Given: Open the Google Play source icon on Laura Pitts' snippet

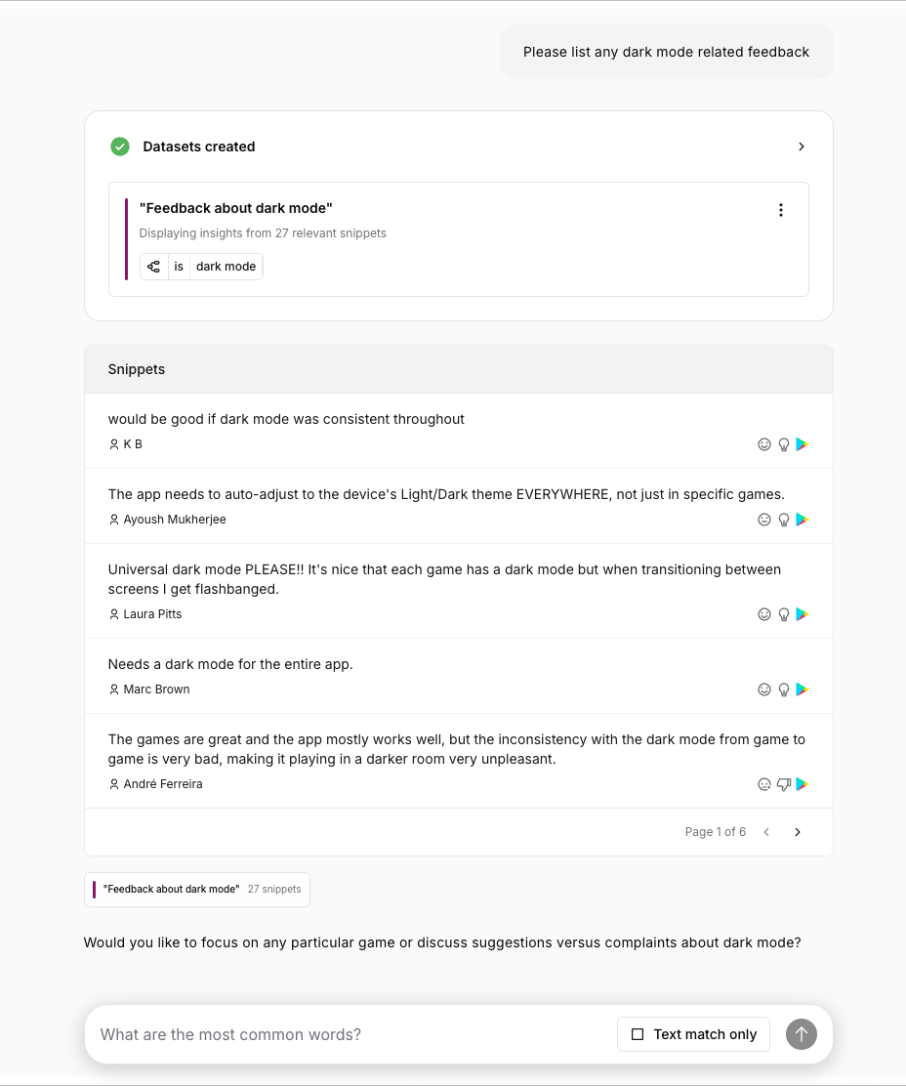Looking at the screenshot, I should tap(802, 614).
